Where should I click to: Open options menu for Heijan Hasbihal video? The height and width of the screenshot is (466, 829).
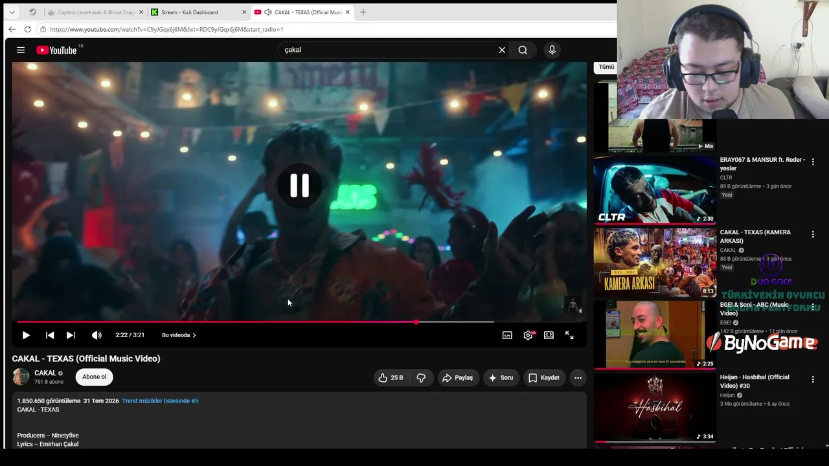point(813,379)
